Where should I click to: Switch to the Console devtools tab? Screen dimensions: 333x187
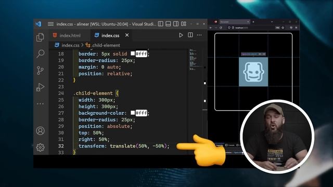[x=230, y=145]
